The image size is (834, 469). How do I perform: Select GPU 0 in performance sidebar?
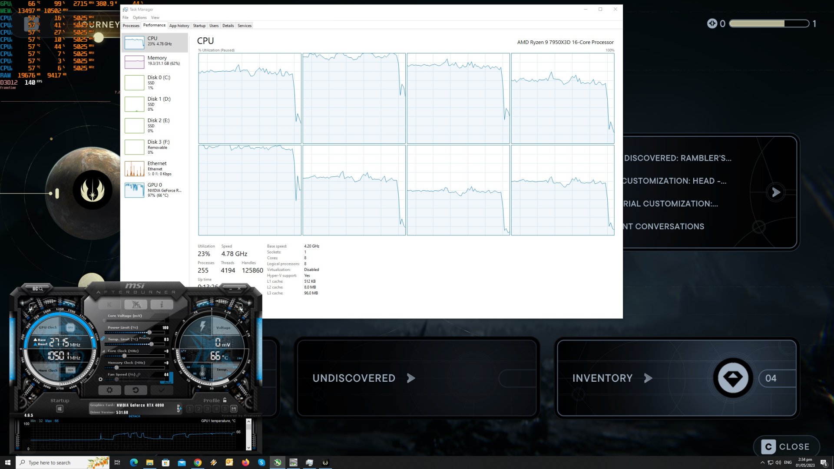[155, 190]
